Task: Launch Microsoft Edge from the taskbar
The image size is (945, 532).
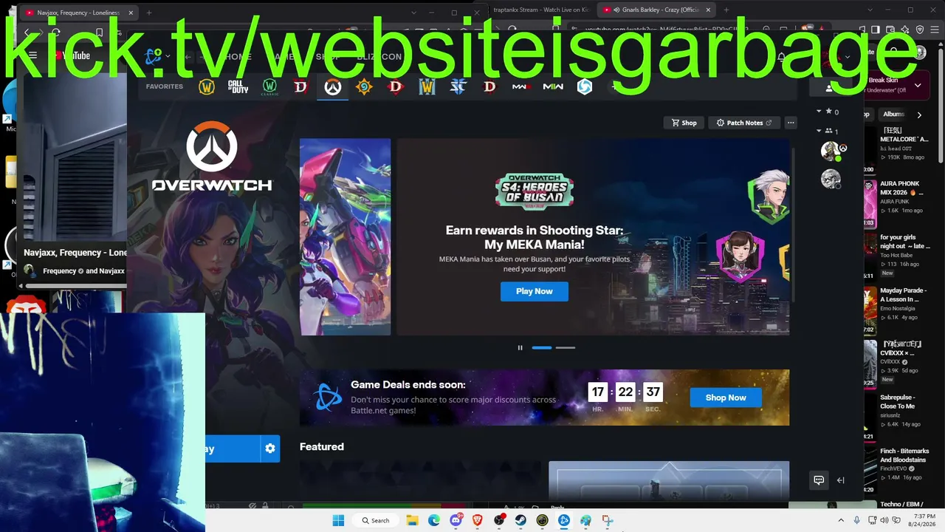Action: pos(433,520)
